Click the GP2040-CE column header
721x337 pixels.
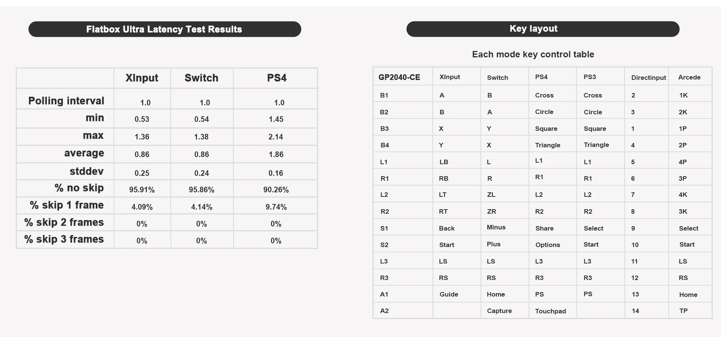pos(399,77)
